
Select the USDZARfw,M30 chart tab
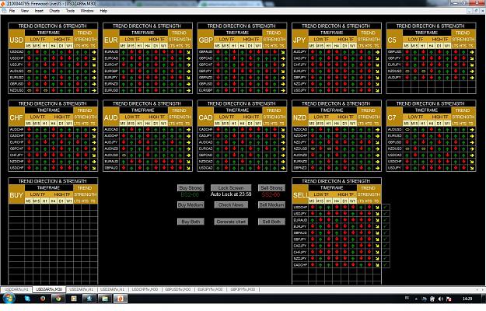tap(49, 289)
